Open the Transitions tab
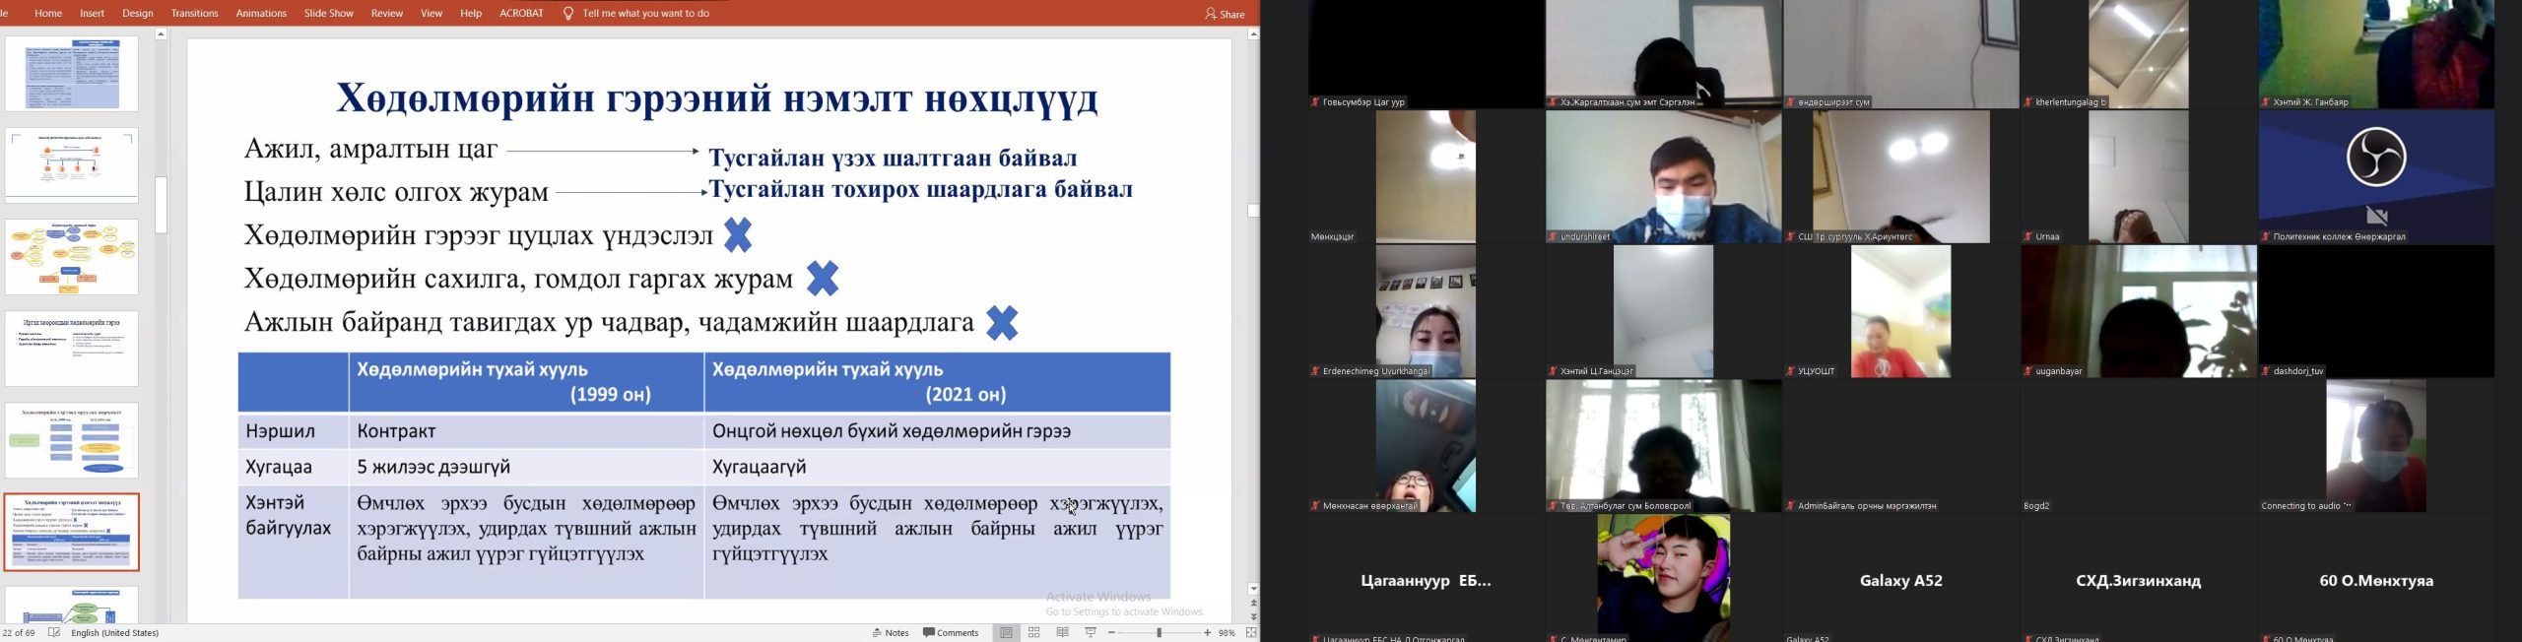This screenshot has width=2522, height=642. click(194, 14)
